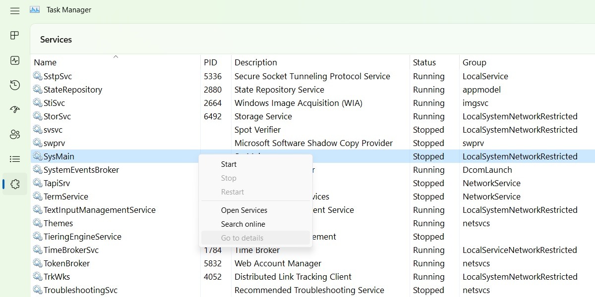Click the Description column header

click(256, 62)
